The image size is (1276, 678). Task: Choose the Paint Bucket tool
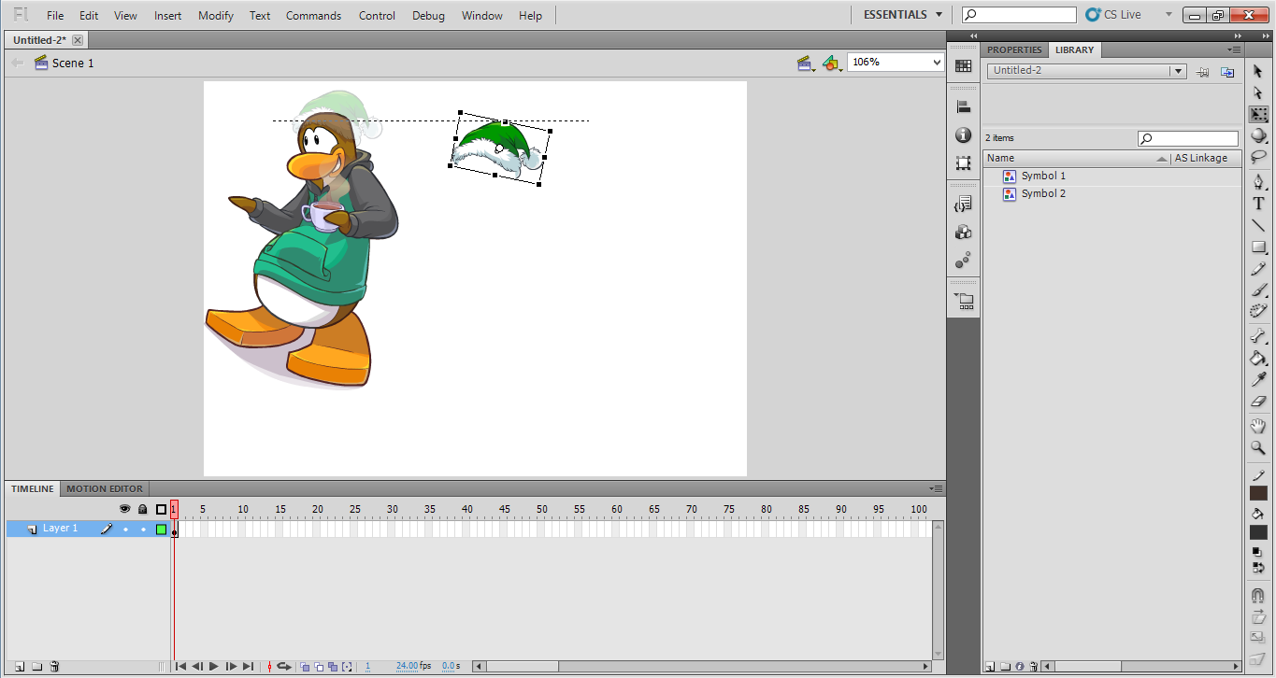pyautogui.click(x=1258, y=358)
